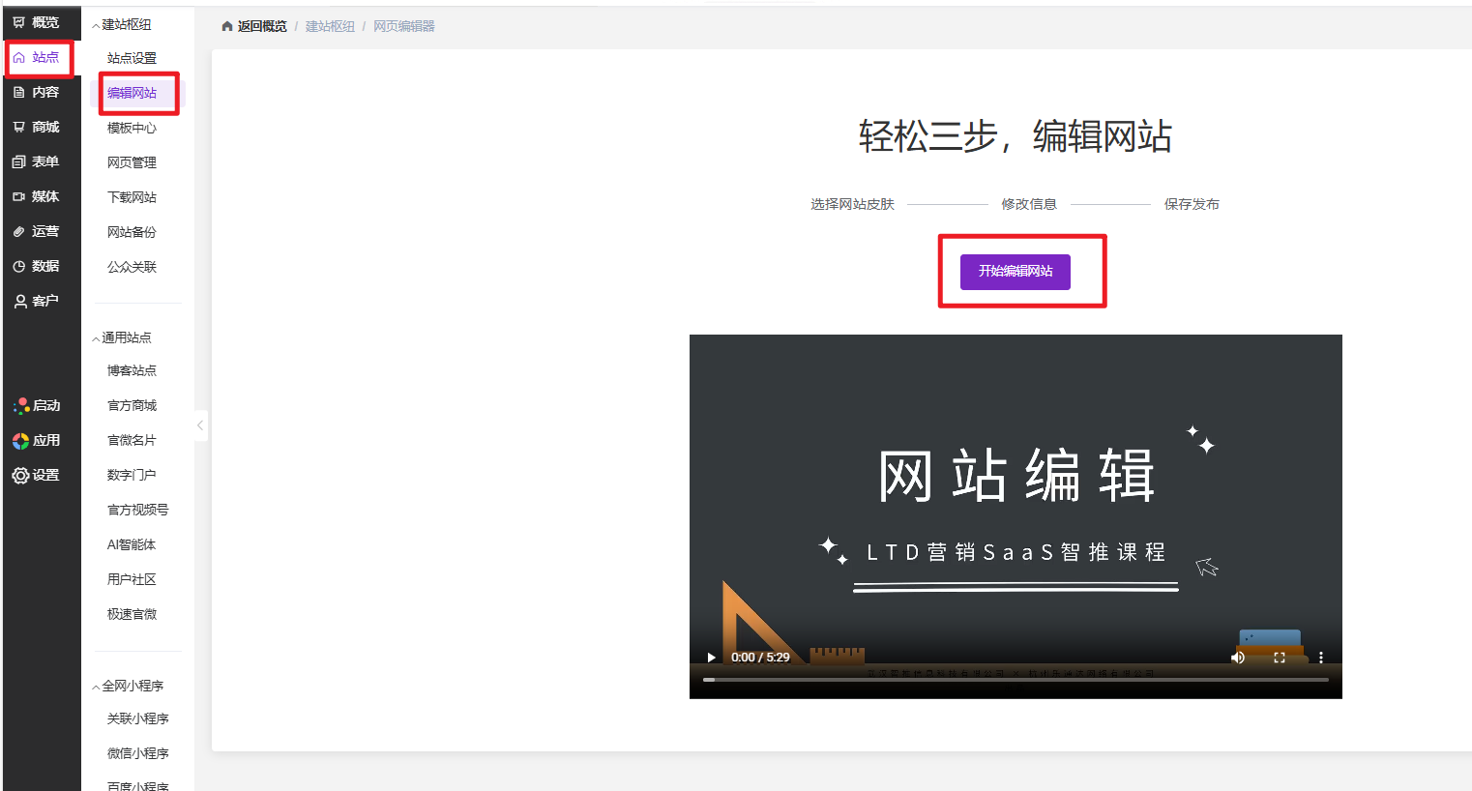
Task: Click the home icon beside 返回概览
Action: coord(227,27)
